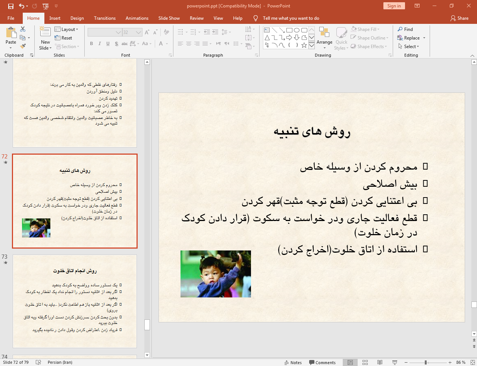Screen dimensions: 477x366
Task: Increase list indent level
Action: click(215, 32)
